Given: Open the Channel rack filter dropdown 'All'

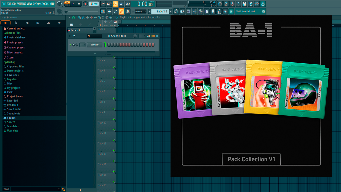Looking at the screenshot, I should (x=95, y=36).
